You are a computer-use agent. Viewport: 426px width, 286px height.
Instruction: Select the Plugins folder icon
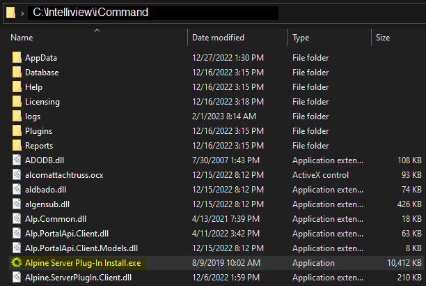pos(17,131)
